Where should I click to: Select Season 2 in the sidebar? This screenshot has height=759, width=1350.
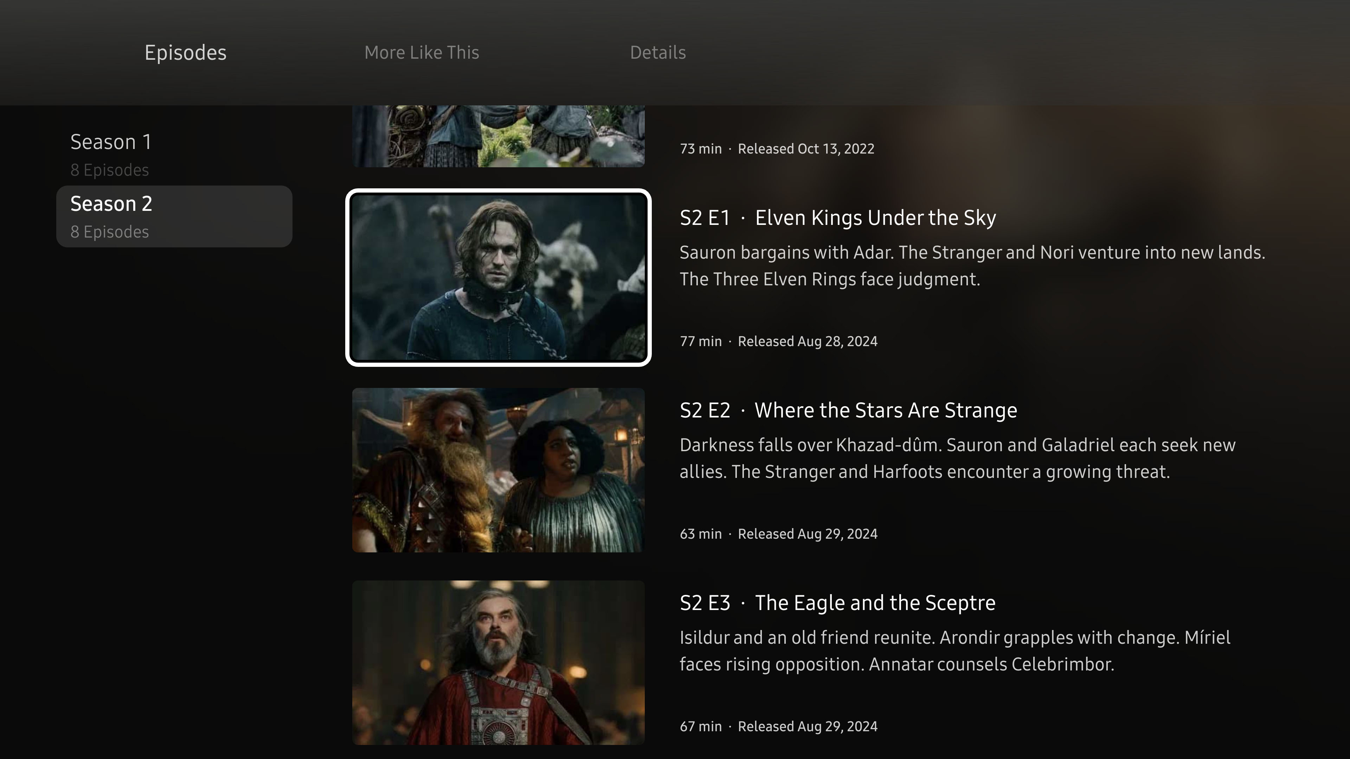click(x=174, y=216)
